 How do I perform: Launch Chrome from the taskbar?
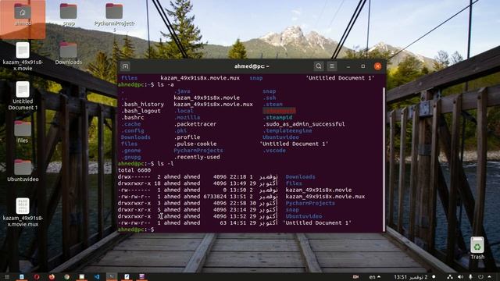click(x=66, y=277)
